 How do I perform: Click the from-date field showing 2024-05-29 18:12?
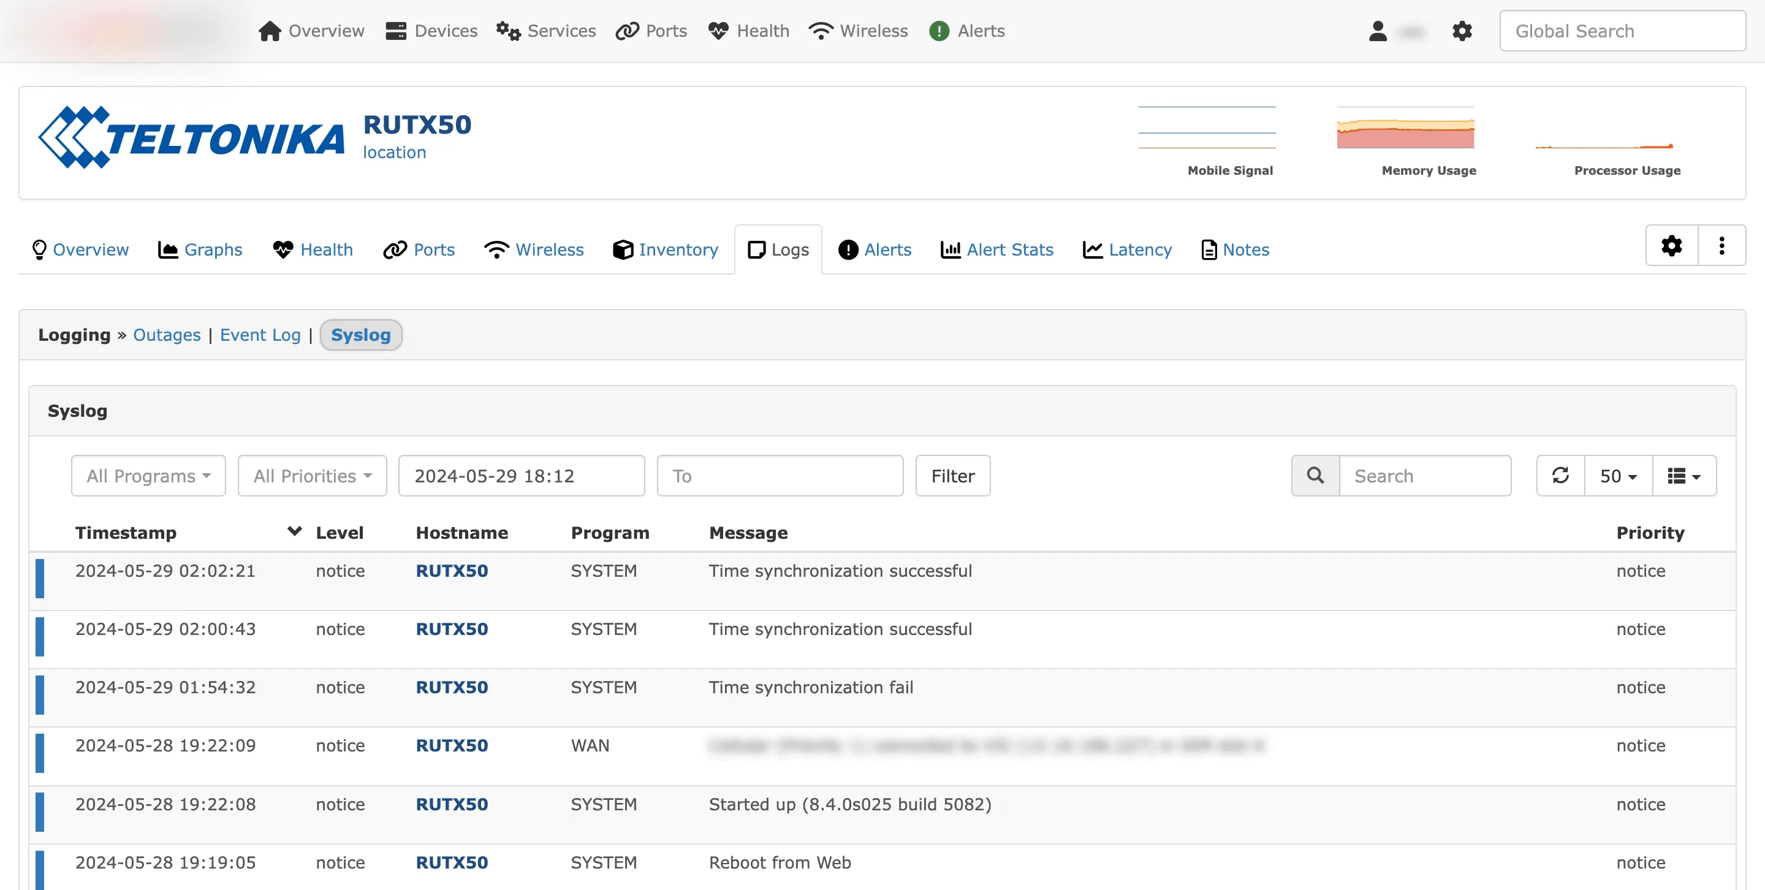pyautogui.click(x=522, y=476)
